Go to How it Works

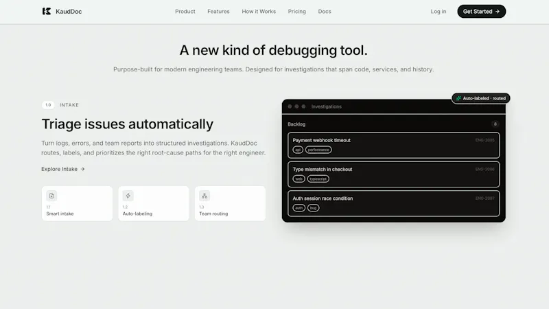point(259,11)
